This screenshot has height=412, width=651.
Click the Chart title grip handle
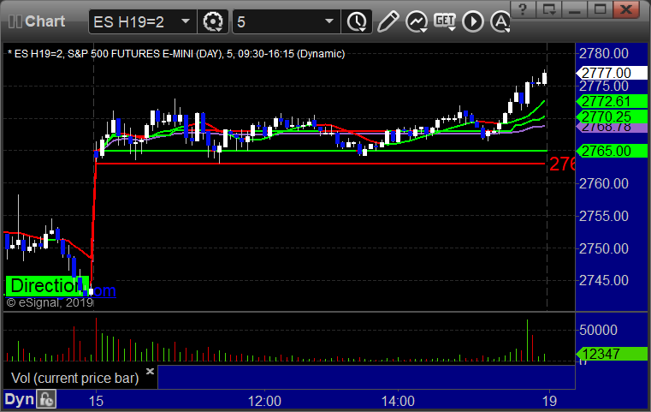(12, 20)
